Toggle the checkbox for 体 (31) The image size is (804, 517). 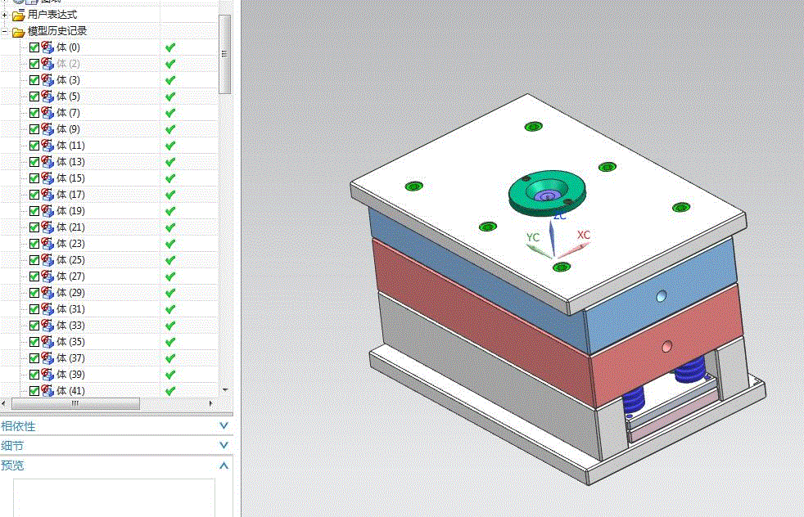point(34,309)
